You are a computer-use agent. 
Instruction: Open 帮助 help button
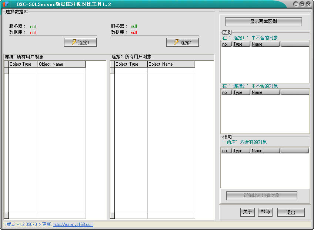coord(265,212)
